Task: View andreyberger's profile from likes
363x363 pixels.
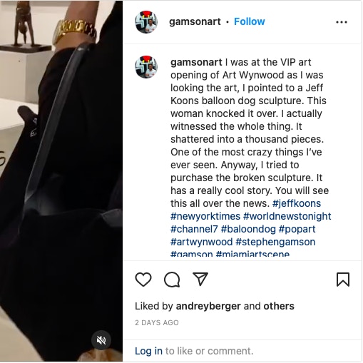Action: pyautogui.click(x=208, y=306)
